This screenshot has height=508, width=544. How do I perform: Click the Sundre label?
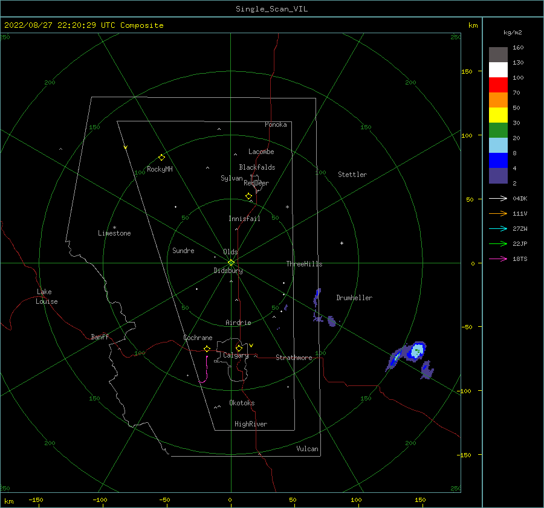pyautogui.click(x=183, y=250)
